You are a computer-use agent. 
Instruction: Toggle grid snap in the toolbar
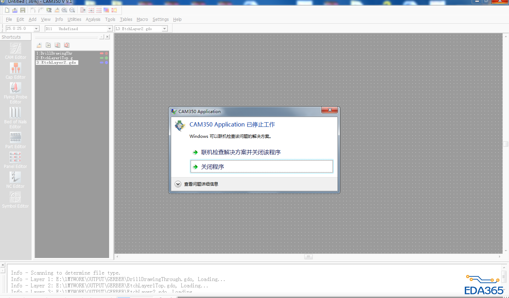click(91, 10)
